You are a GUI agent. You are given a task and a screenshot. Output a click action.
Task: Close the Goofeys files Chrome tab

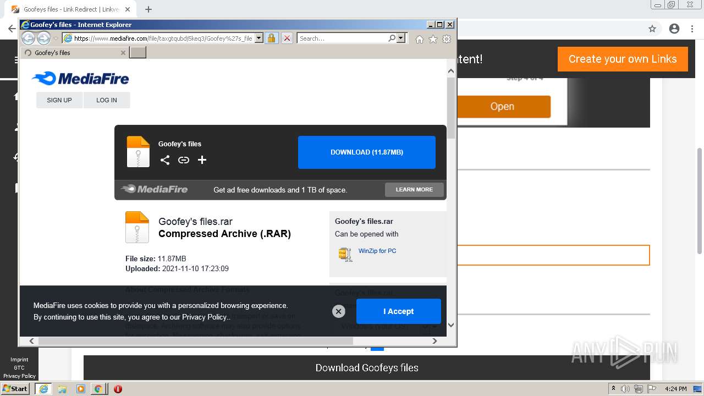point(128,9)
